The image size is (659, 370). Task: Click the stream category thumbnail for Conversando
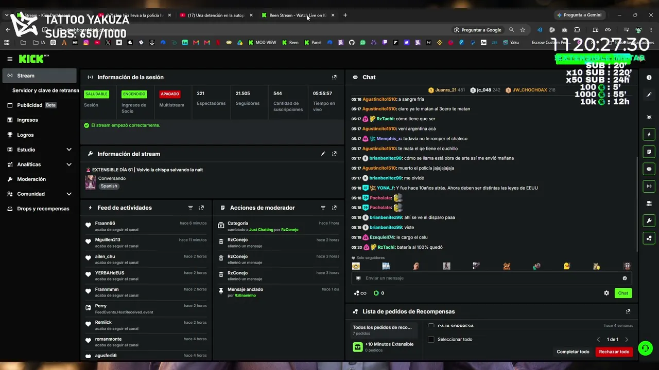[90, 182]
